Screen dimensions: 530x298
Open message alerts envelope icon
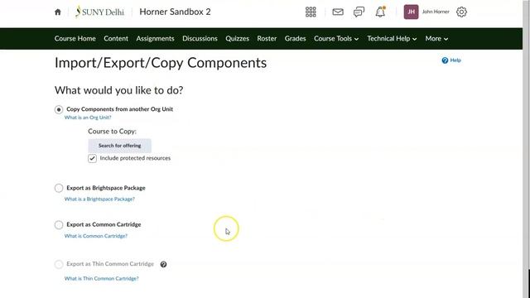(338, 12)
